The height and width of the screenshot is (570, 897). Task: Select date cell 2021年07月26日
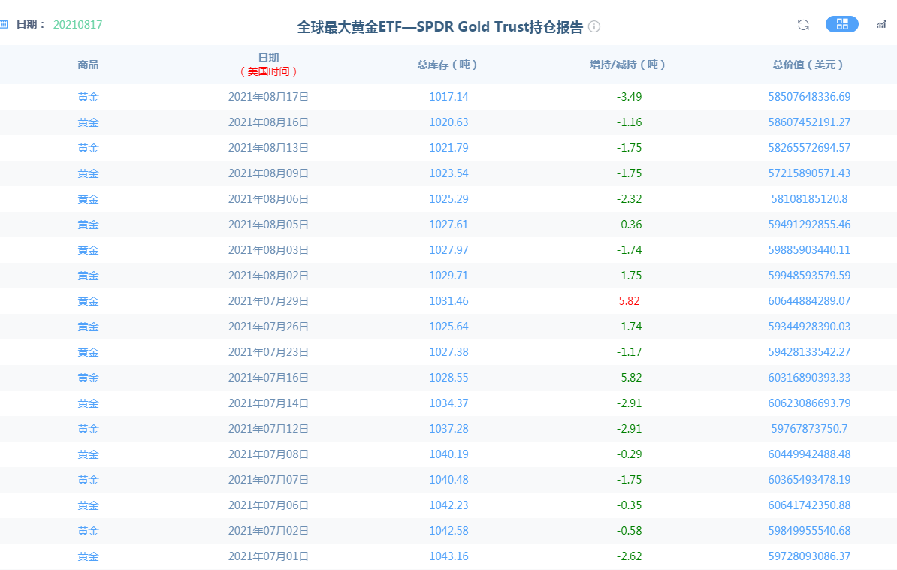268,327
